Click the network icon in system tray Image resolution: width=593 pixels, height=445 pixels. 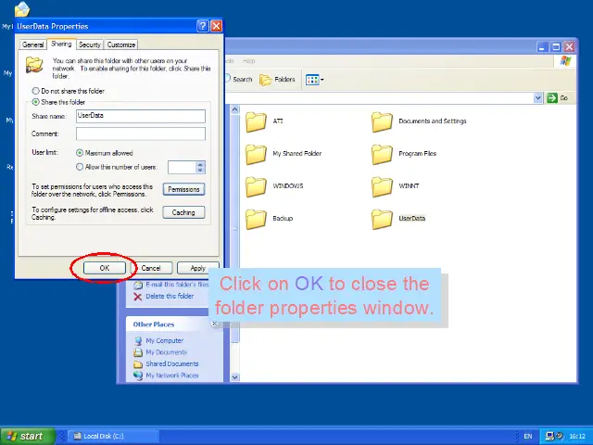(x=550, y=436)
